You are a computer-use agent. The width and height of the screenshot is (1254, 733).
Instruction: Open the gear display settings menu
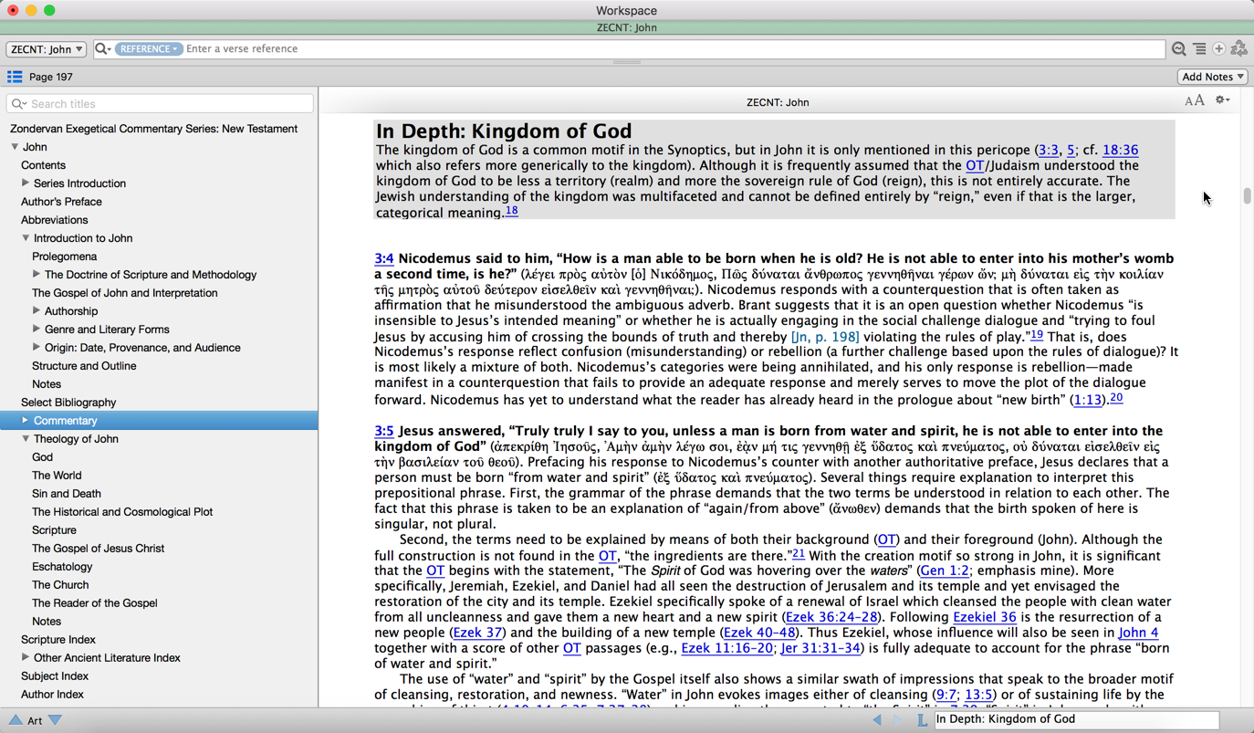click(x=1222, y=101)
